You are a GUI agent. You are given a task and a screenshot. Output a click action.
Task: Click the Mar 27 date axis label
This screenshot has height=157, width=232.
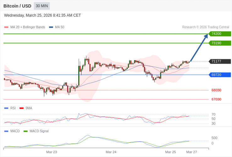(191, 152)
